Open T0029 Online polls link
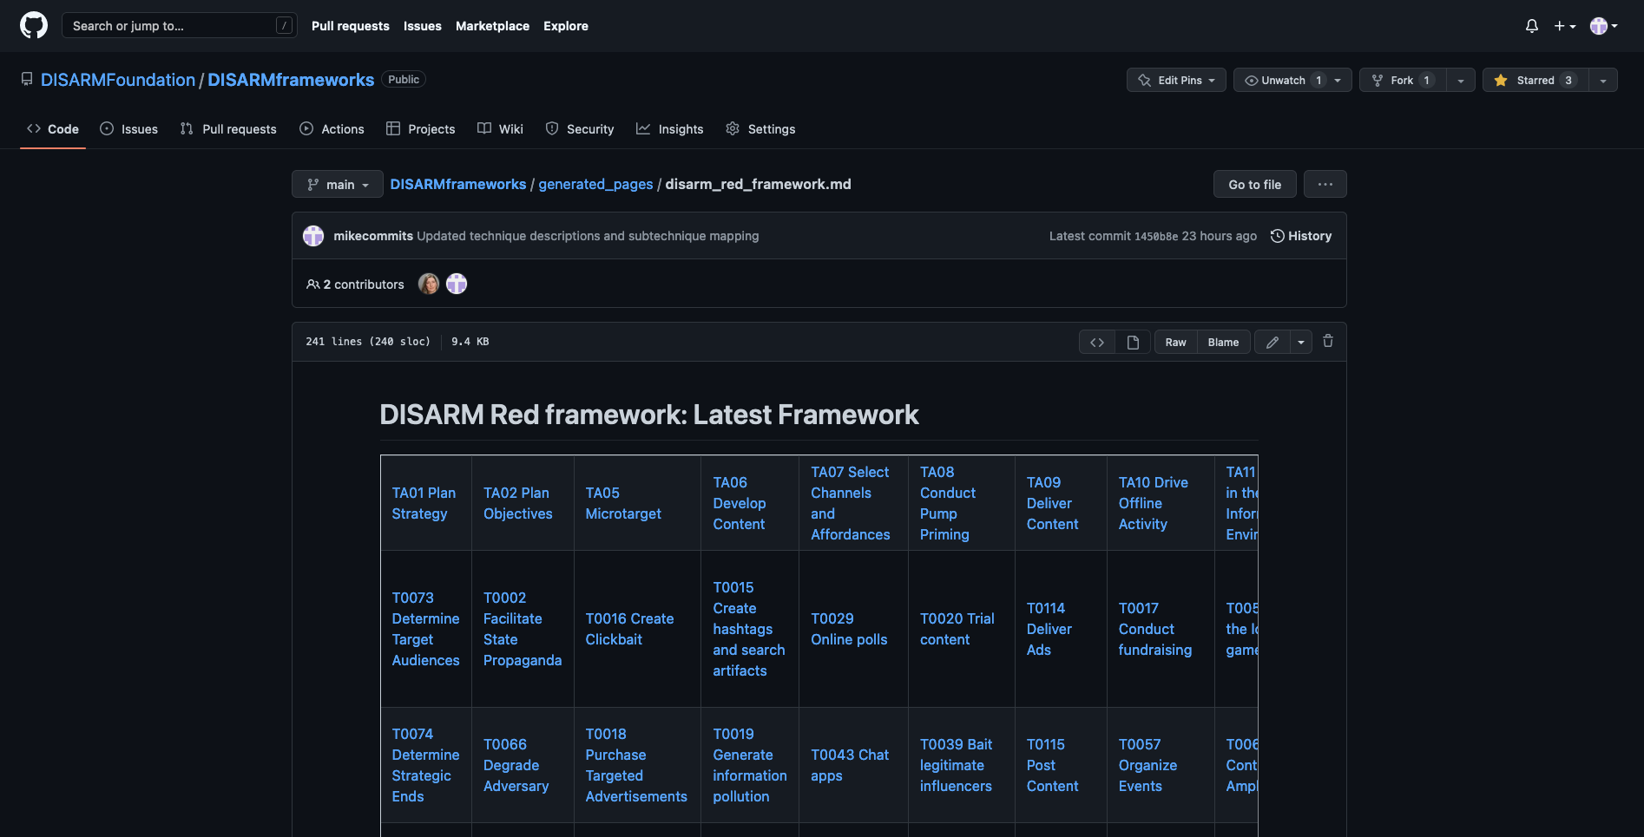1644x837 pixels. pyautogui.click(x=849, y=629)
